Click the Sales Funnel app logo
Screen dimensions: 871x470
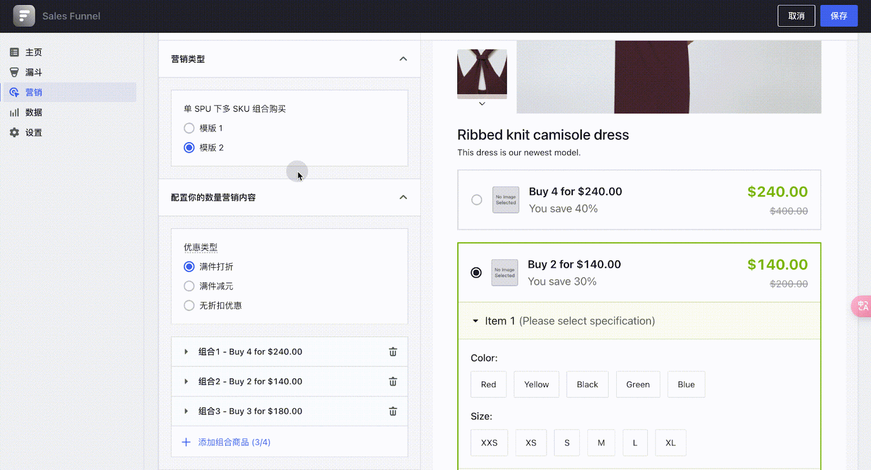point(24,16)
